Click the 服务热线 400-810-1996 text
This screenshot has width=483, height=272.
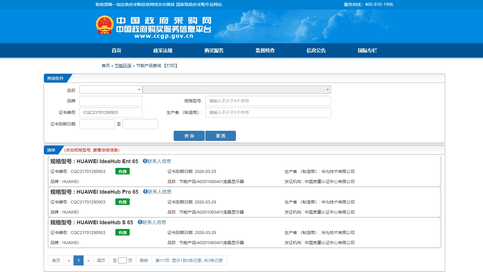(368, 4)
